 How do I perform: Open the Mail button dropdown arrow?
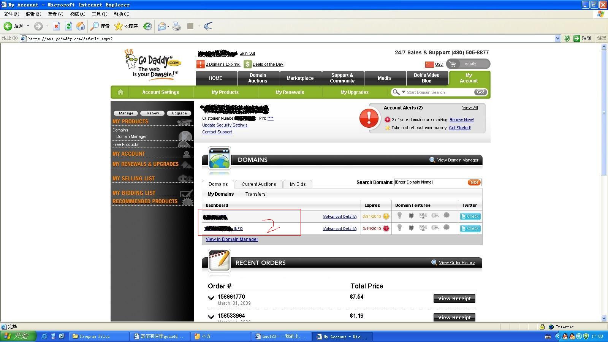pyautogui.click(x=168, y=26)
